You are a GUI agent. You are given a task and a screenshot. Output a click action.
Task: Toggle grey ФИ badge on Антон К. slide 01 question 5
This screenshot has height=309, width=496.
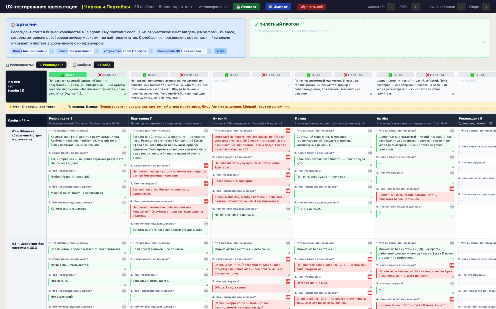click(x=288, y=209)
